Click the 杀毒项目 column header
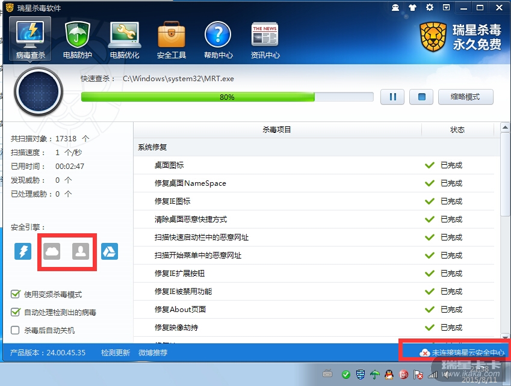The height and width of the screenshot is (386, 511). (277, 129)
